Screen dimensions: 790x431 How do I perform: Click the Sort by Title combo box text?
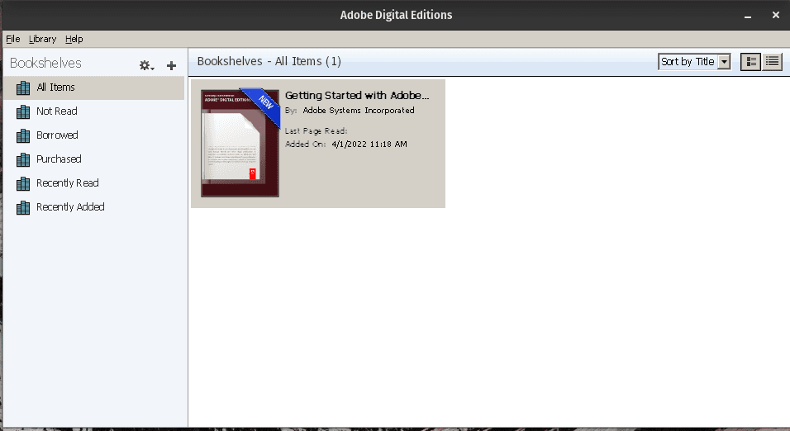click(688, 61)
